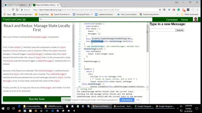Image resolution: width=202 pixels, height=113 pixels.
Task: Reload the page with the refresh icon
Action: click(13, 10)
